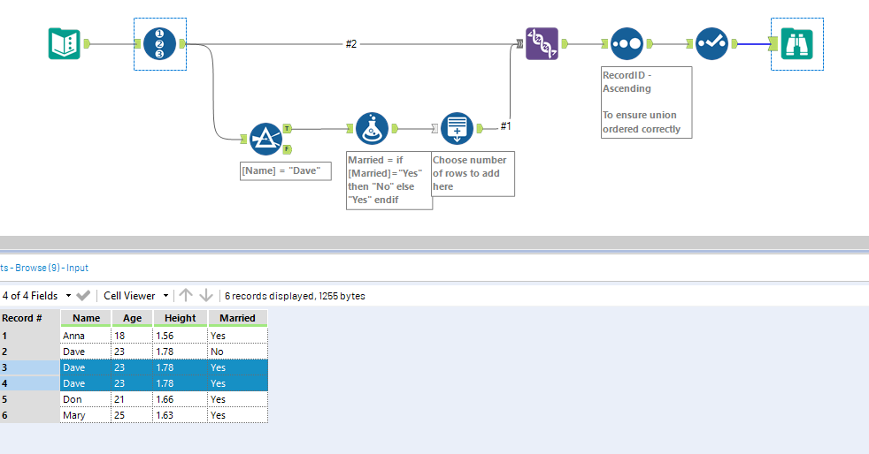Click the Mary name cell
869x454 pixels.
[x=85, y=415]
